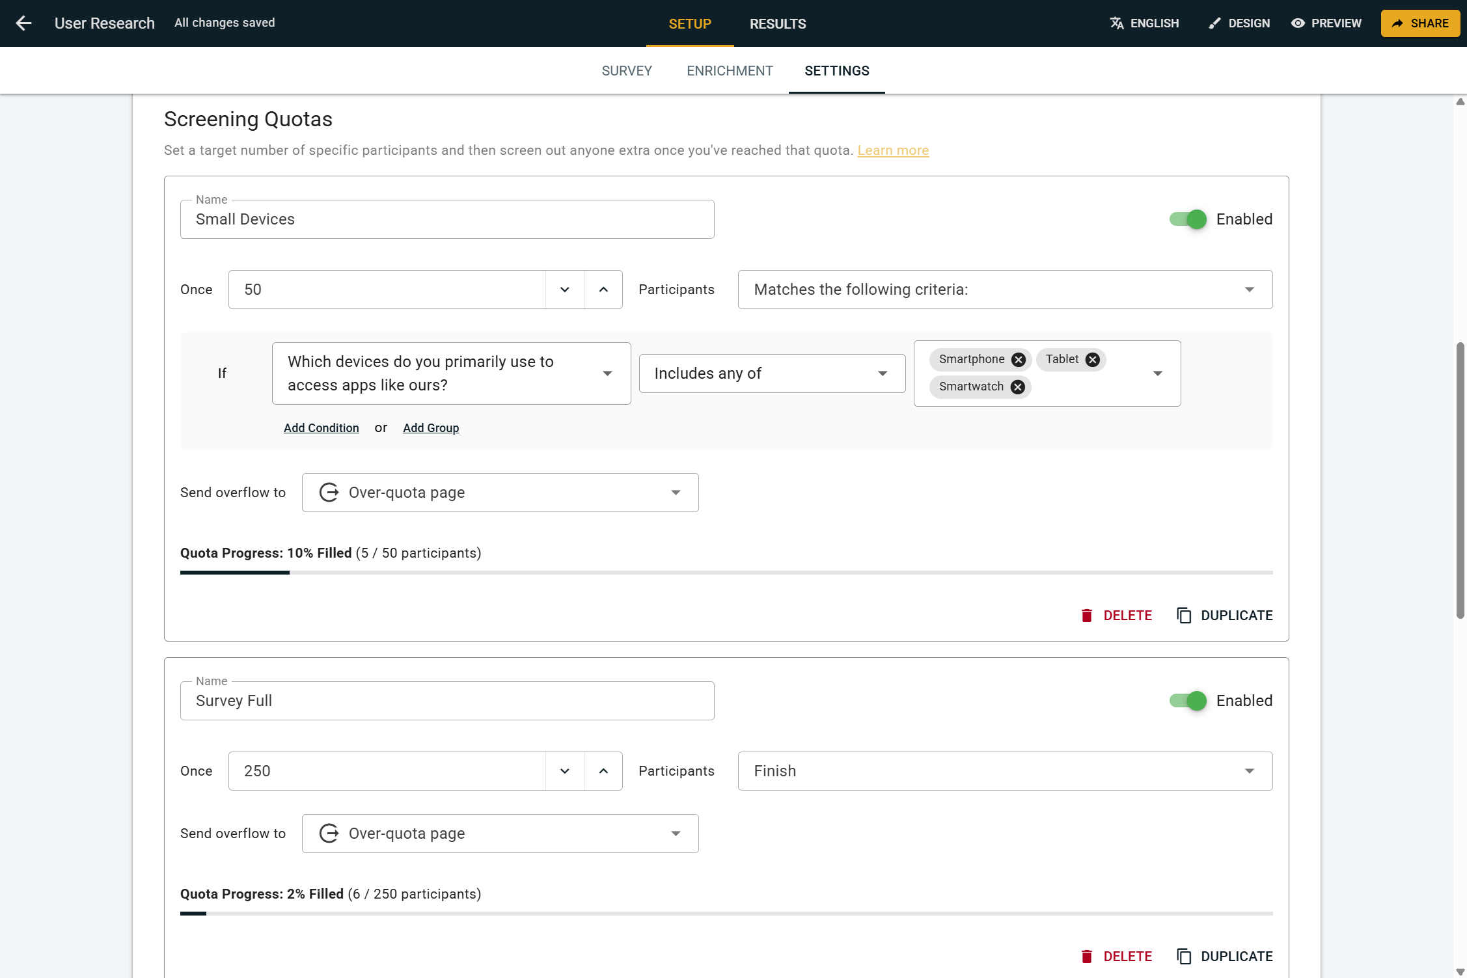Open the Enrichment sub-tab
The height and width of the screenshot is (978, 1467).
(x=730, y=71)
